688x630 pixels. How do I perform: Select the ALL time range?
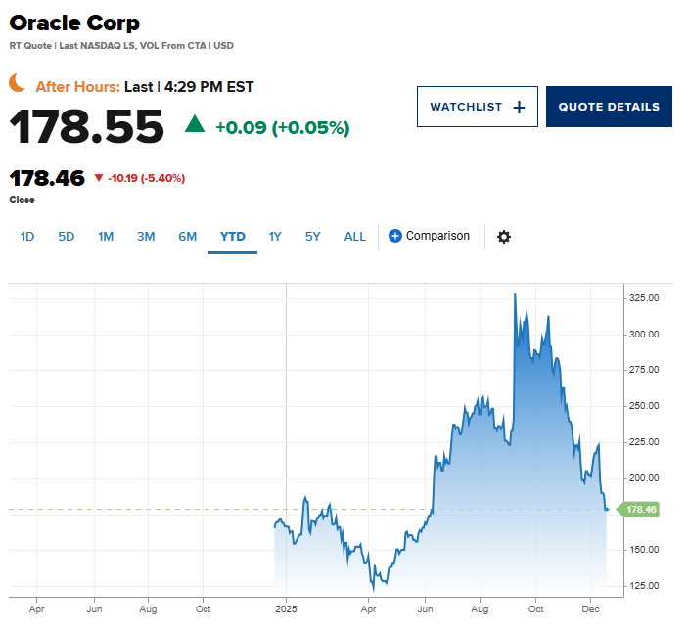(x=355, y=237)
